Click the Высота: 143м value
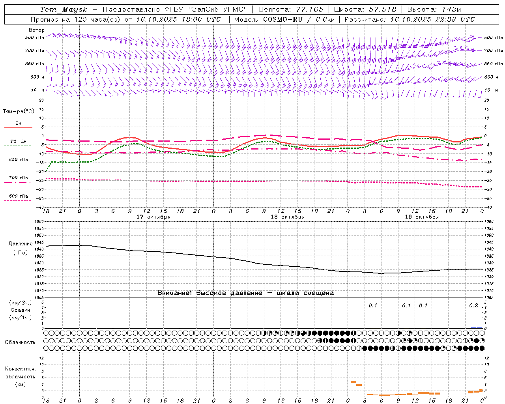505x404 pixels. click(x=434, y=9)
